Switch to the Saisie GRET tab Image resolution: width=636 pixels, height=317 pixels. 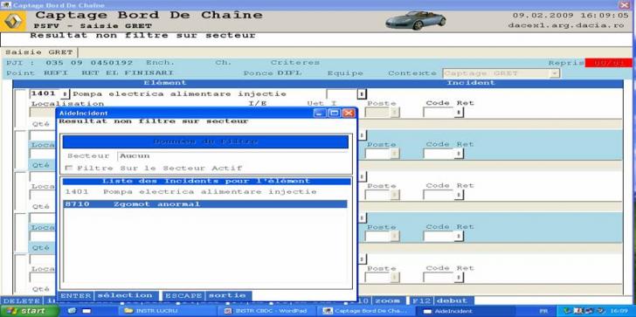tap(39, 52)
